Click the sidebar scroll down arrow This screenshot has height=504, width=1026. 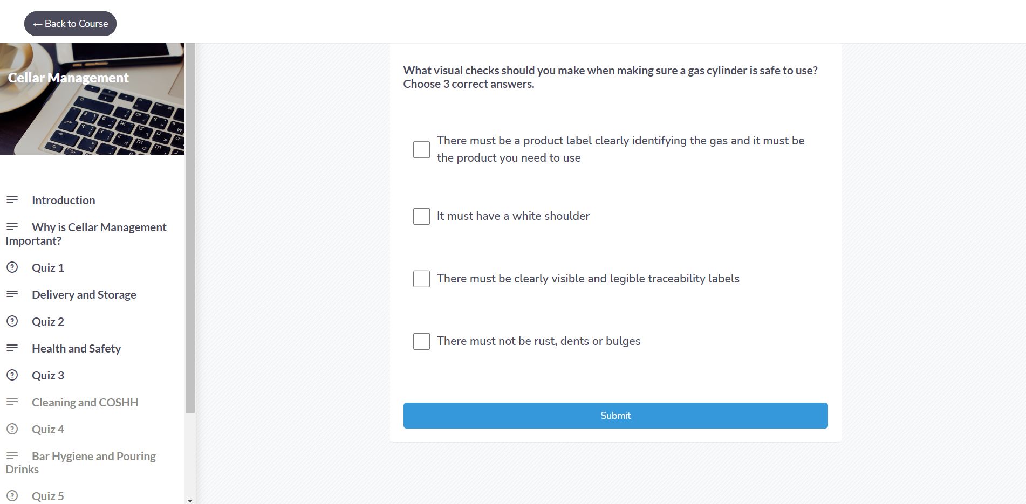pyautogui.click(x=190, y=500)
